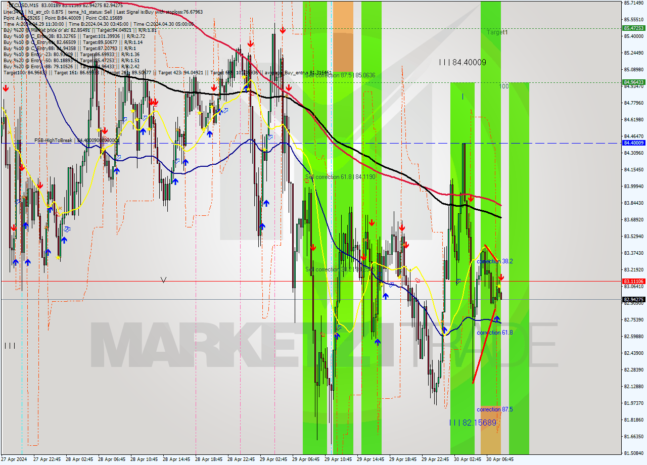Click the '29 Apr 10:45' time label
The height and width of the screenshot is (465, 647).
pos(338,459)
